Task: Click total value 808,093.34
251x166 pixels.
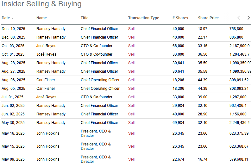Action: click(239, 89)
